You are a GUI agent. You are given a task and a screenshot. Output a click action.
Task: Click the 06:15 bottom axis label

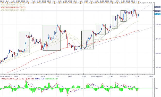click(x=30, y=76)
